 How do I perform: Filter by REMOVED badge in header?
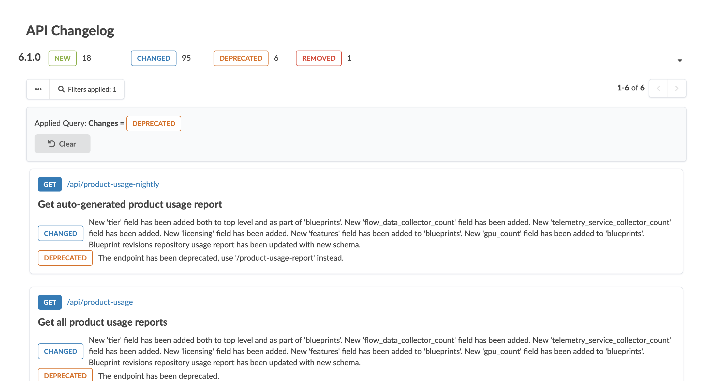[319, 58]
